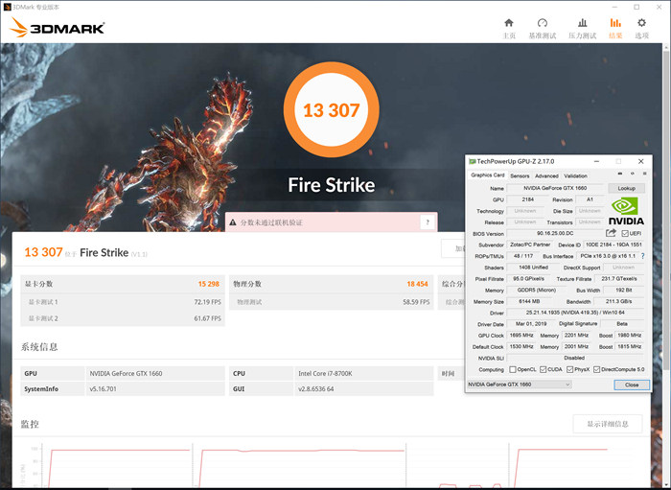
Task: Click the 显卡测试 2 61.67 FPS row
Action: [123, 318]
